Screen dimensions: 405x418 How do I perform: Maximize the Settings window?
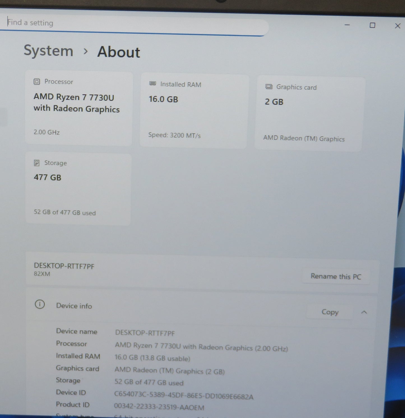click(372, 25)
